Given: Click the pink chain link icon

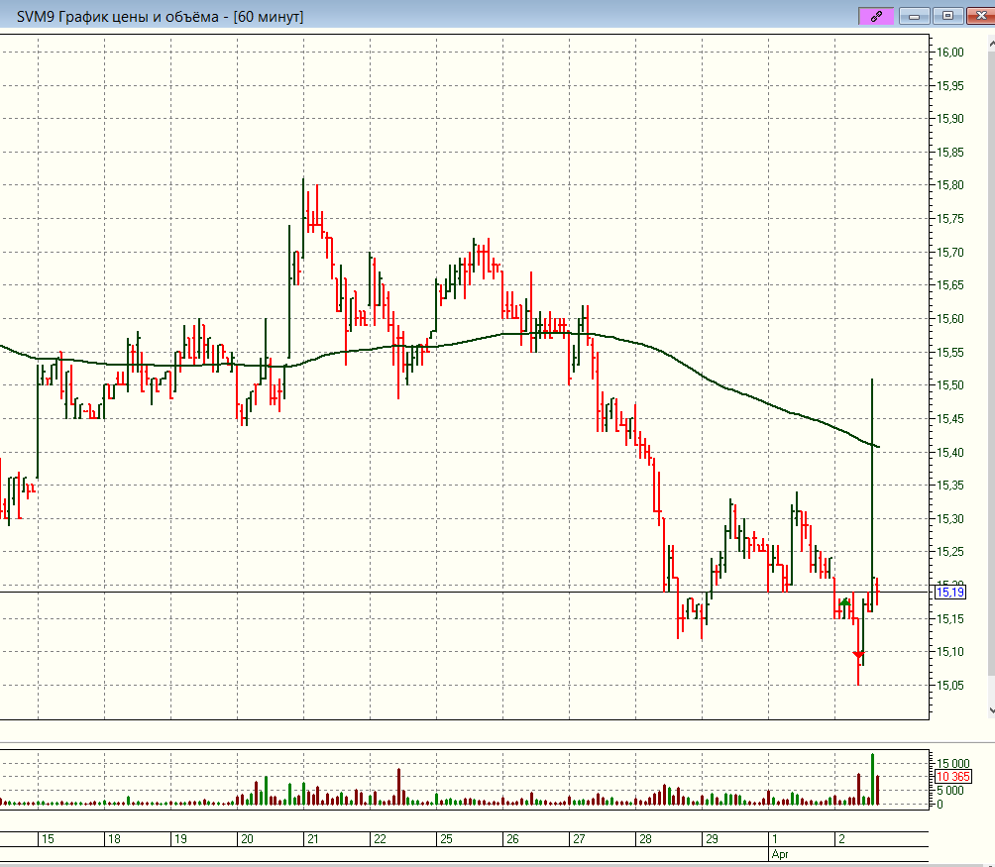Looking at the screenshot, I should [x=876, y=15].
